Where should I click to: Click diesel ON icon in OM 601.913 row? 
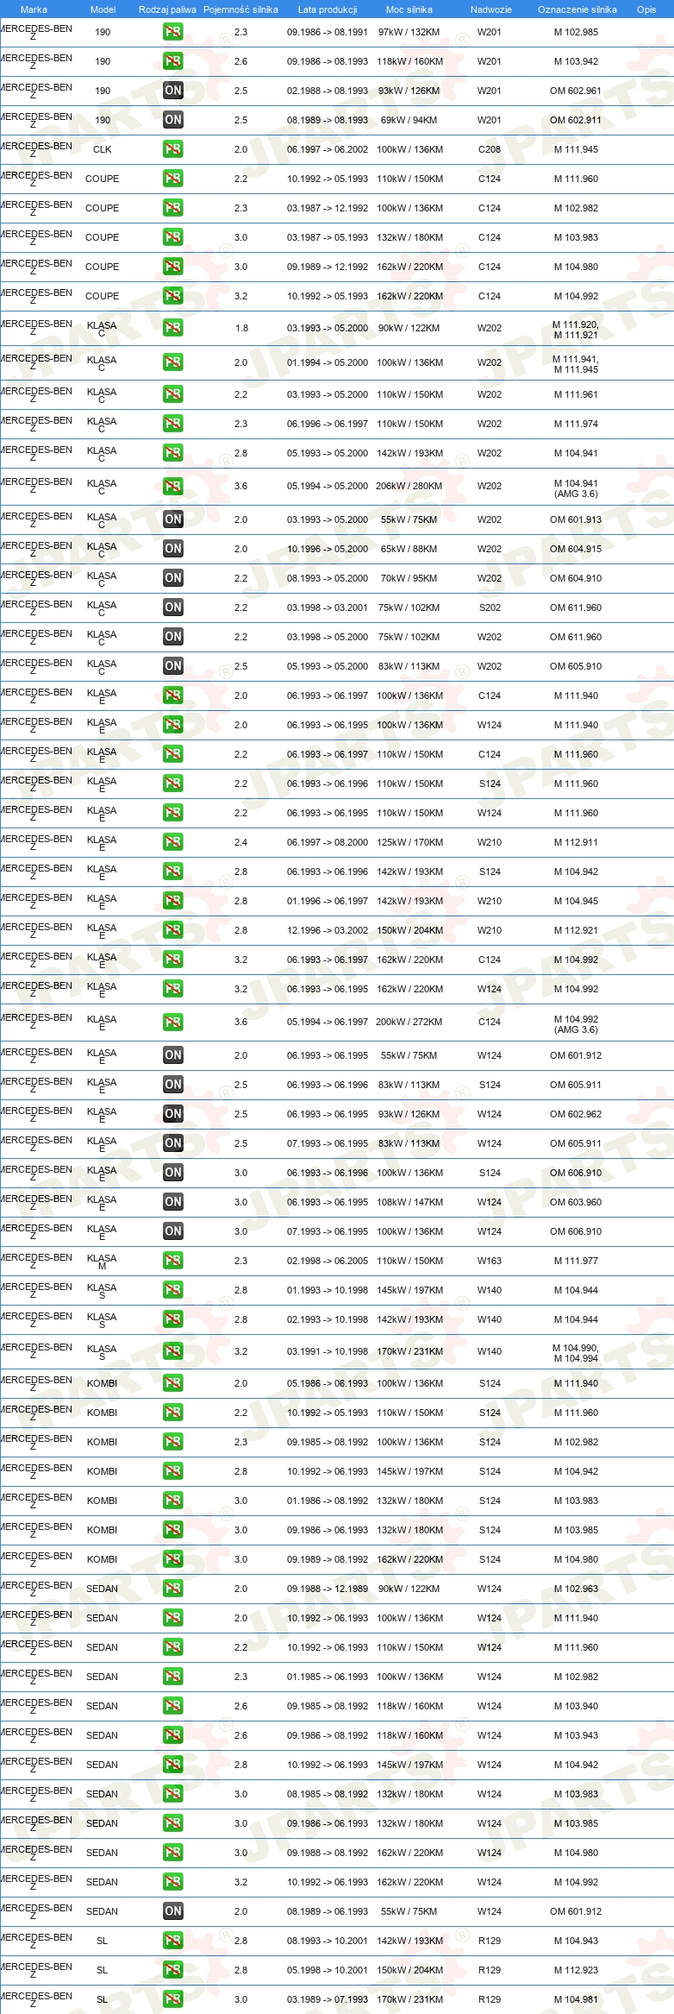tap(173, 519)
